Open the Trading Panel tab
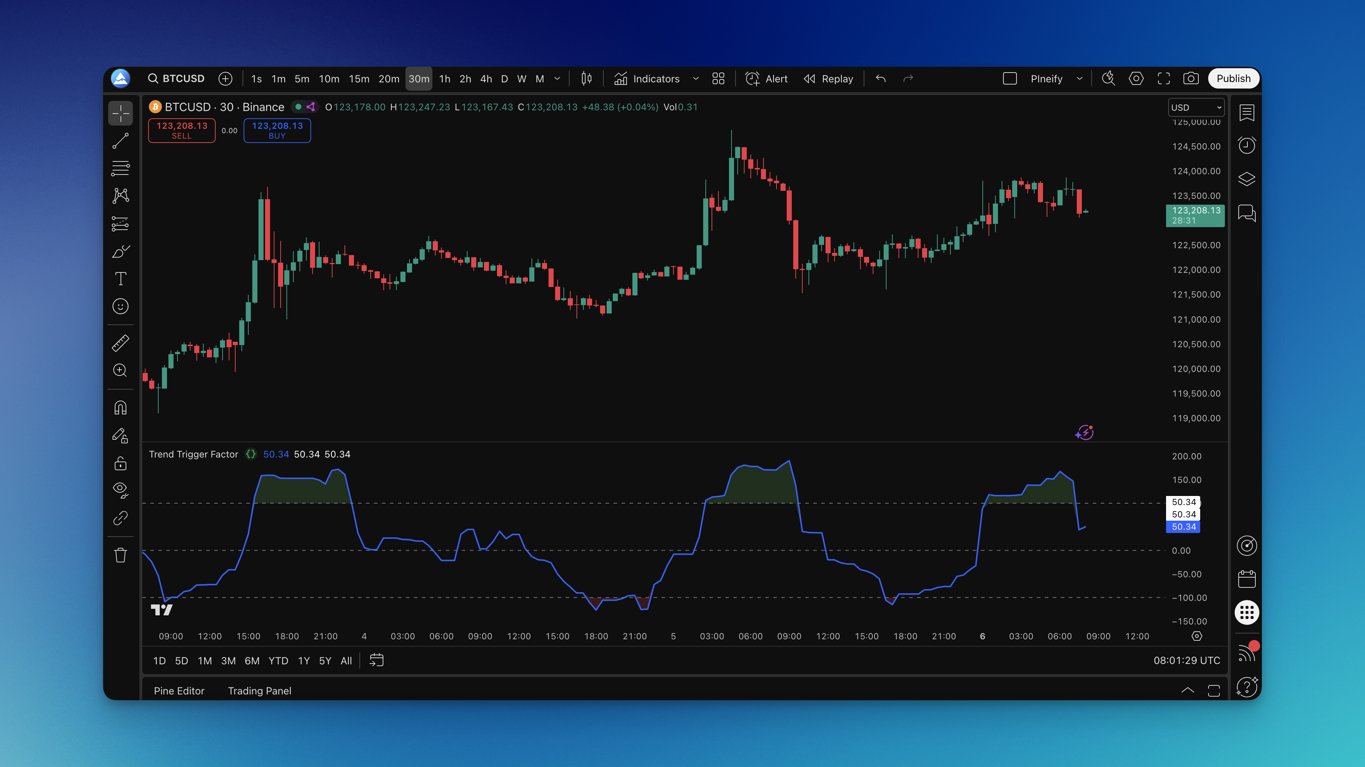This screenshot has height=767, width=1365. coord(259,691)
